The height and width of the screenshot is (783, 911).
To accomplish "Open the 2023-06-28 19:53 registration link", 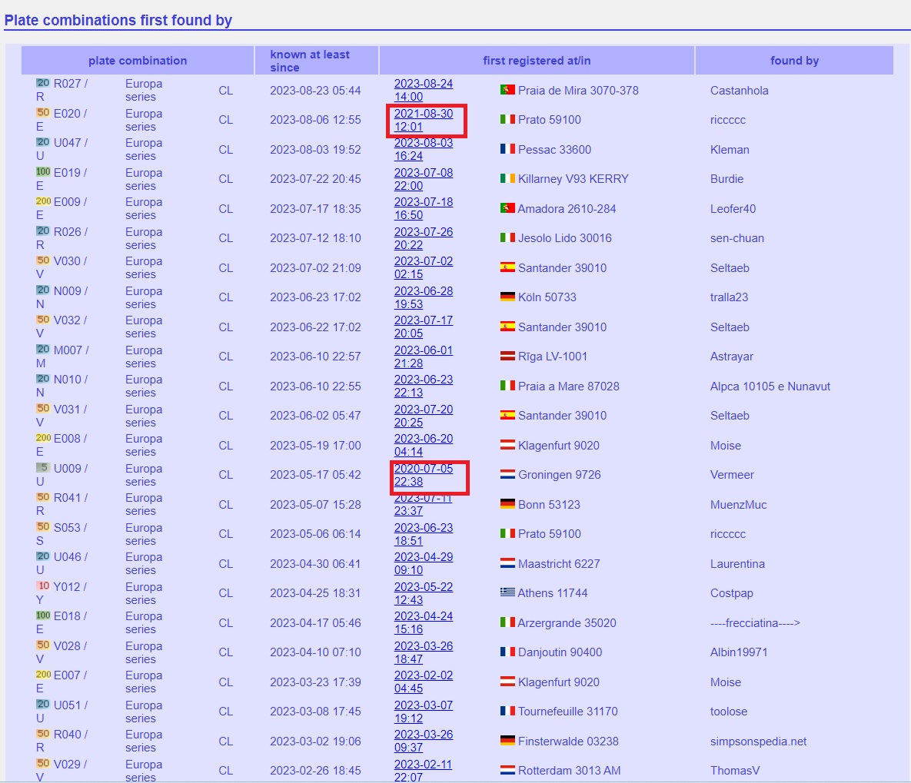I will click(424, 297).
